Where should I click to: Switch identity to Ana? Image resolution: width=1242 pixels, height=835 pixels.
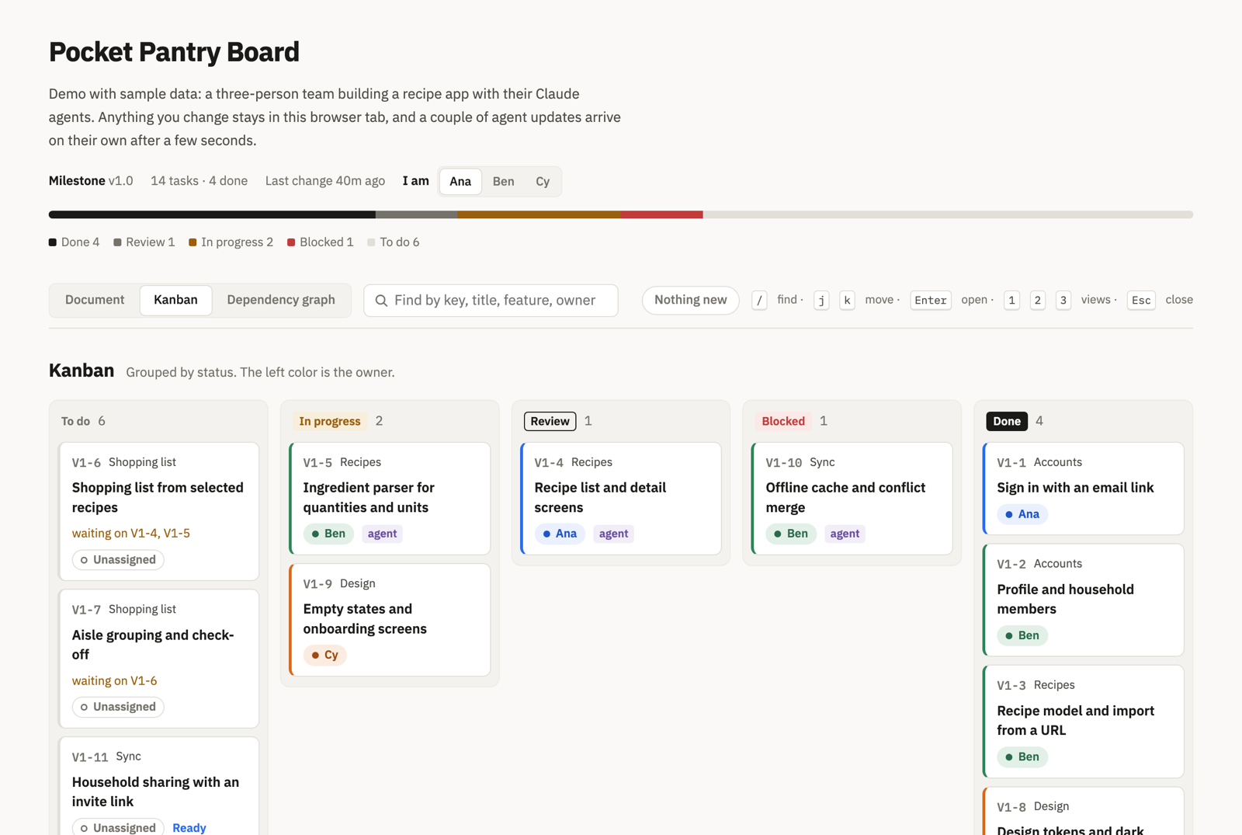pyautogui.click(x=460, y=181)
